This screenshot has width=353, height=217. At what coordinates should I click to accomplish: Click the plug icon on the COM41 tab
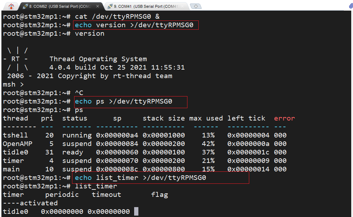point(110,6)
